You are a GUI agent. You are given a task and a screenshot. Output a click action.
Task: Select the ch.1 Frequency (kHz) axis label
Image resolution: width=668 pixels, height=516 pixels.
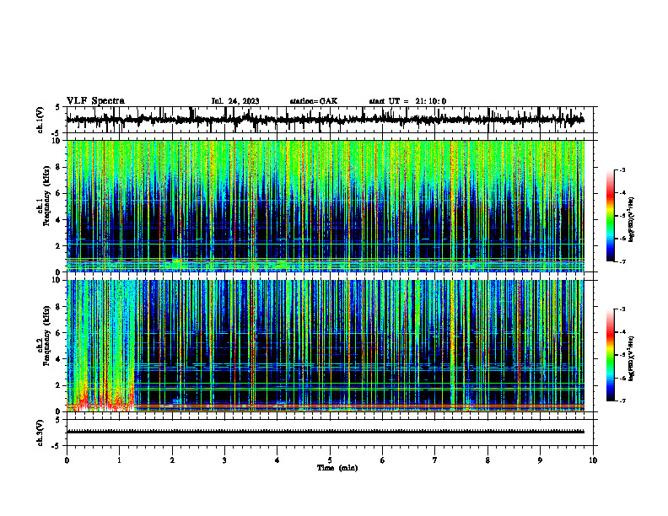coord(46,206)
